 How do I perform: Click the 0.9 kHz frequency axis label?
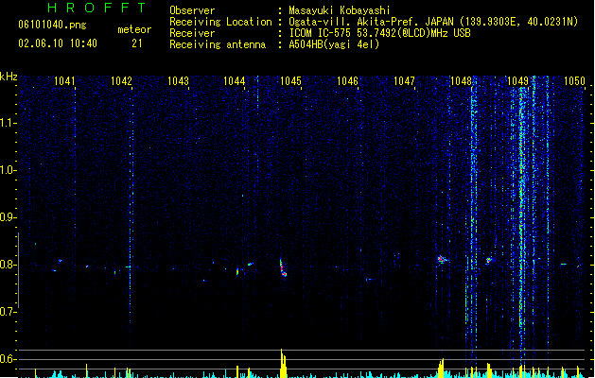pos(8,217)
